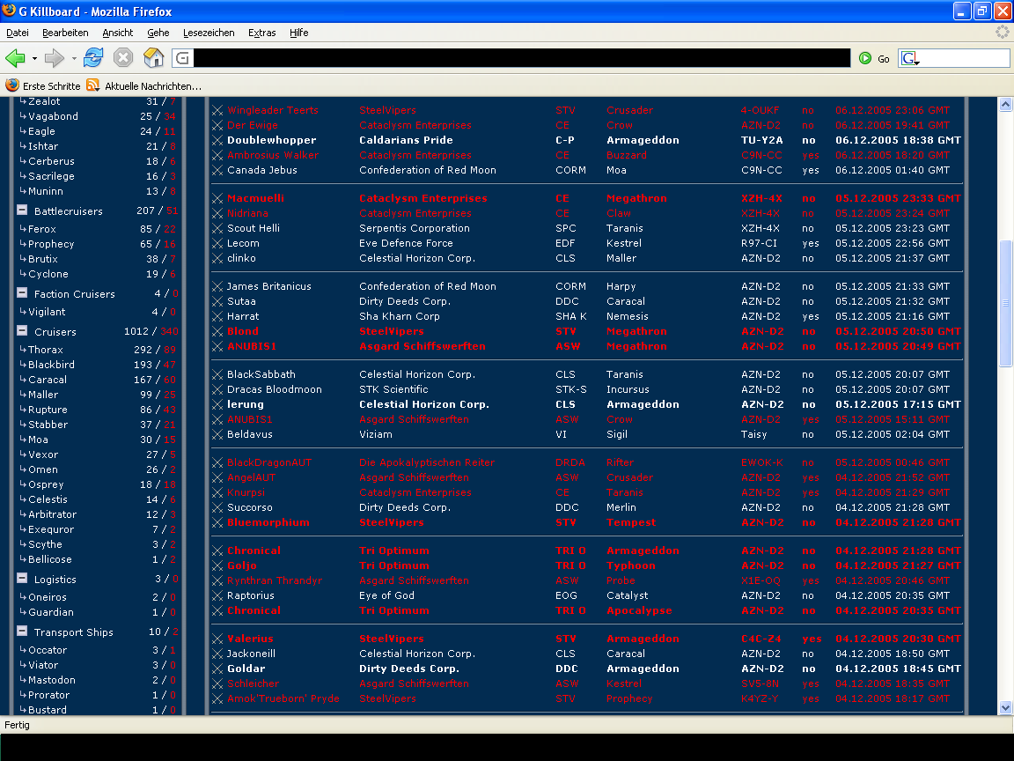Reload the page with refresh icon

93,58
